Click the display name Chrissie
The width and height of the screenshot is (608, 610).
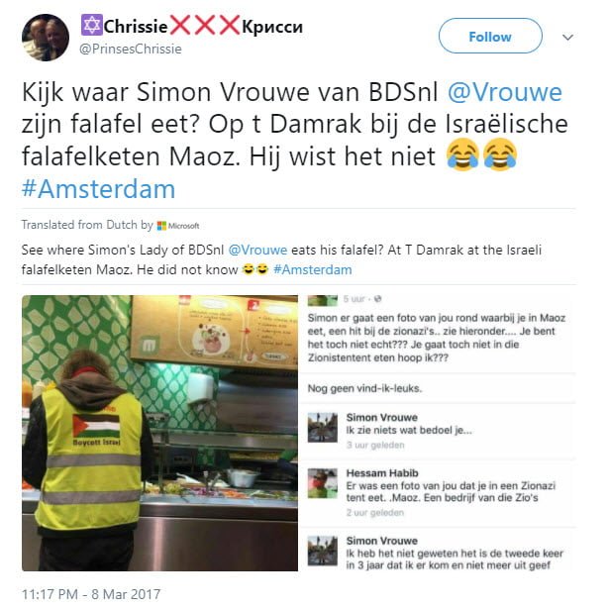coord(136,27)
